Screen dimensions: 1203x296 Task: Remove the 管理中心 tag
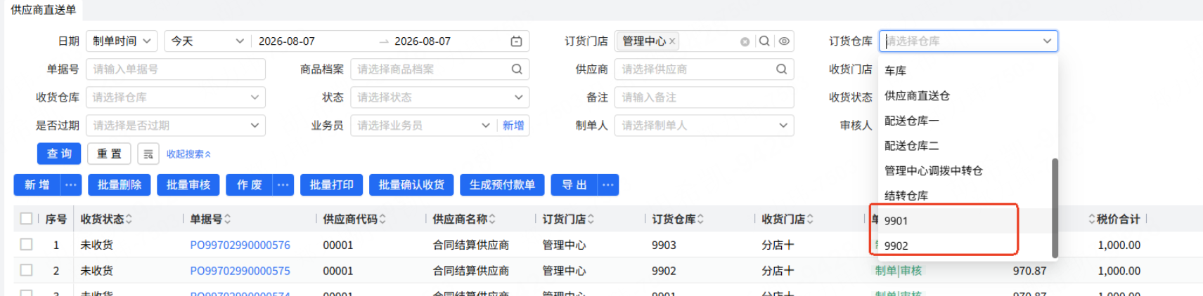pos(672,41)
